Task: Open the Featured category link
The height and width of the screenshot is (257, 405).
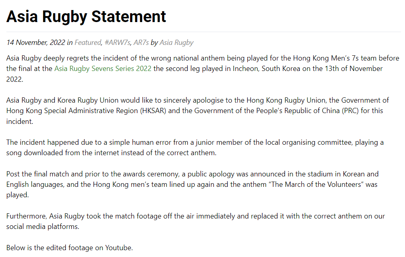Action: click(88, 42)
